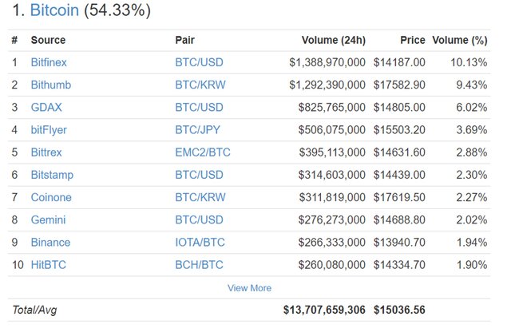Viewport: 511px width, 332px height.
Task: Select the EMC2/BTC pair link
Action: pos(203,152)
